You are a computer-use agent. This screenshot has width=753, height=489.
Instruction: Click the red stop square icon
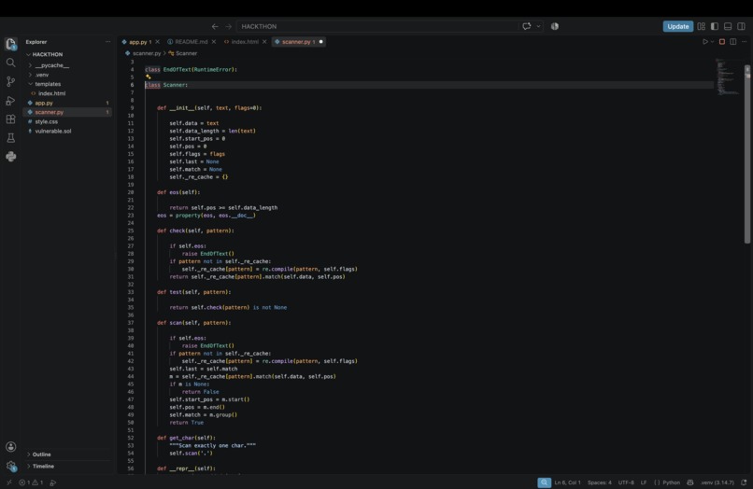click(x=722, y=42)
